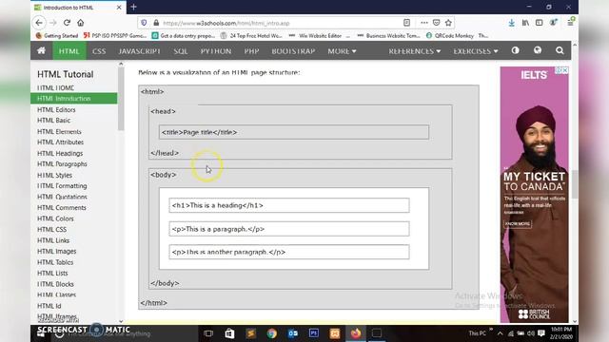
Task: Open Outlook from the taskbar
Action: (x=293, y=333)
